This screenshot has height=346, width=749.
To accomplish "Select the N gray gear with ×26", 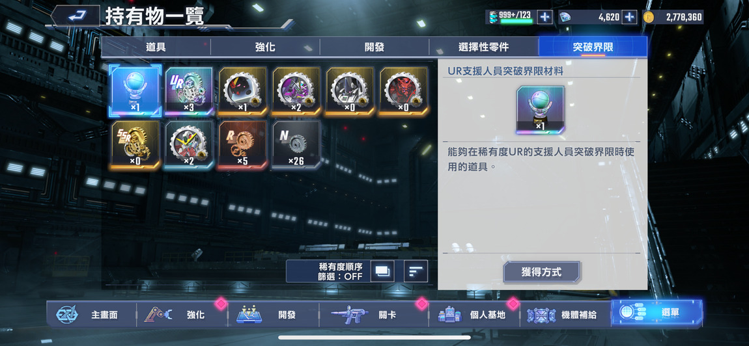I will (x=296, y=144).
